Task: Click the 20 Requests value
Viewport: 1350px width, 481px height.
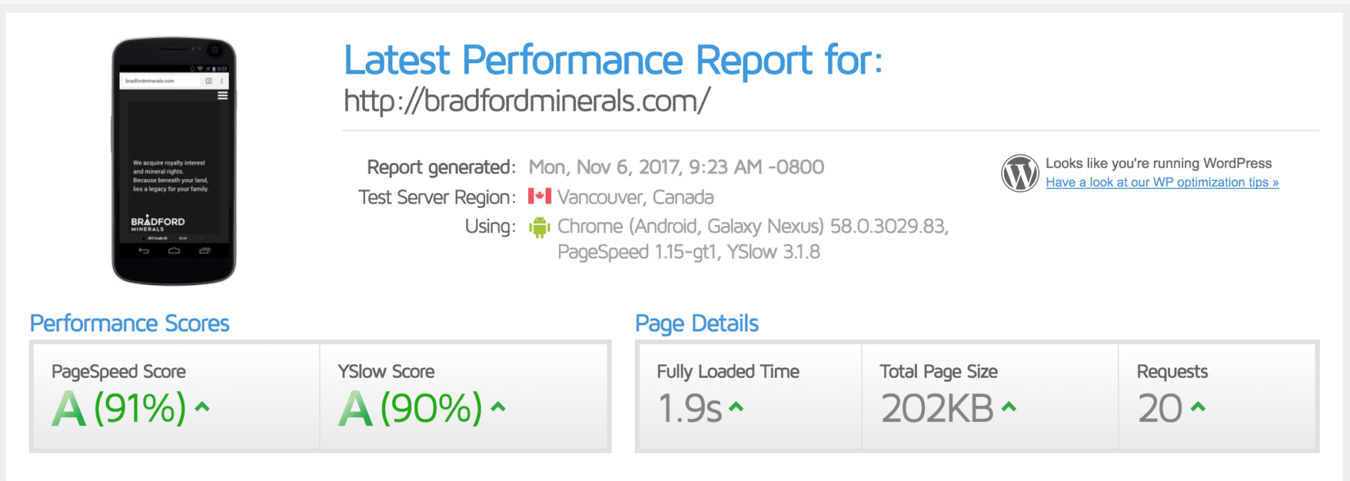Action: tap(1160, 409)
